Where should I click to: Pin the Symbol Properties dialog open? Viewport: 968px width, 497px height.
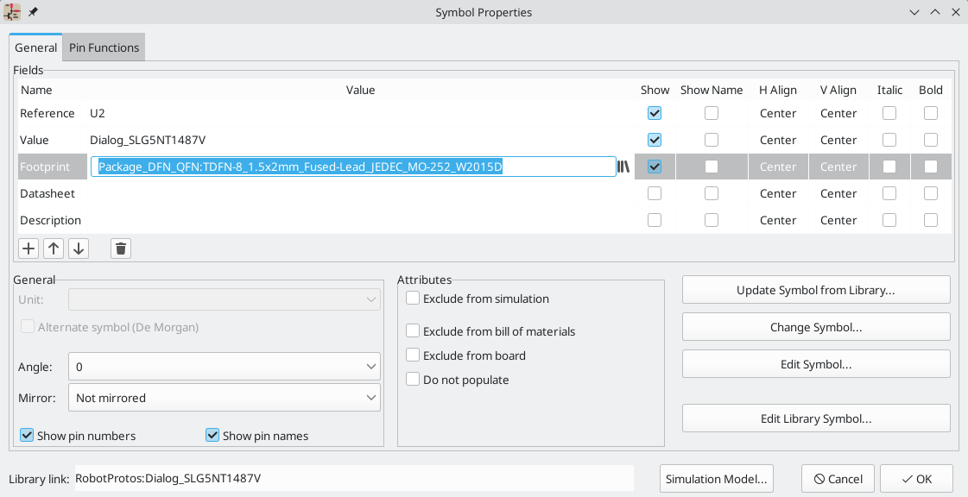(x=32, y=12)
